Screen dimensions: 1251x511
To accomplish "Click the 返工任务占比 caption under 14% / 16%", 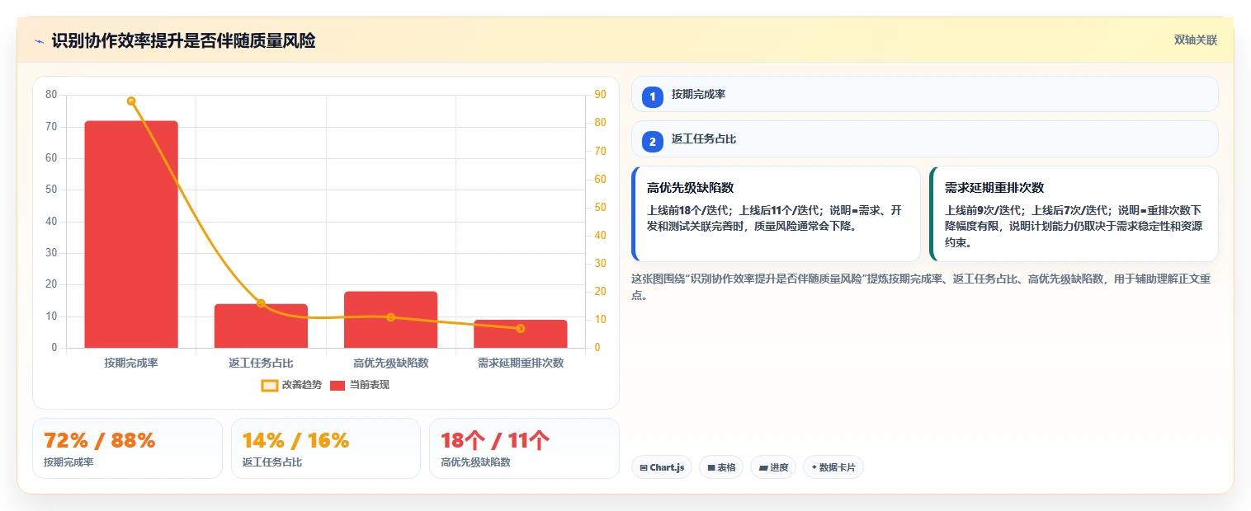I will coord(272,462).
